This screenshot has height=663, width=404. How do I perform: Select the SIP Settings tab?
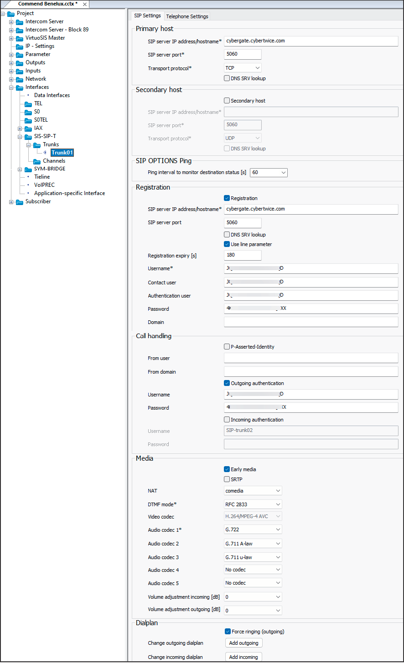[147, 15]
